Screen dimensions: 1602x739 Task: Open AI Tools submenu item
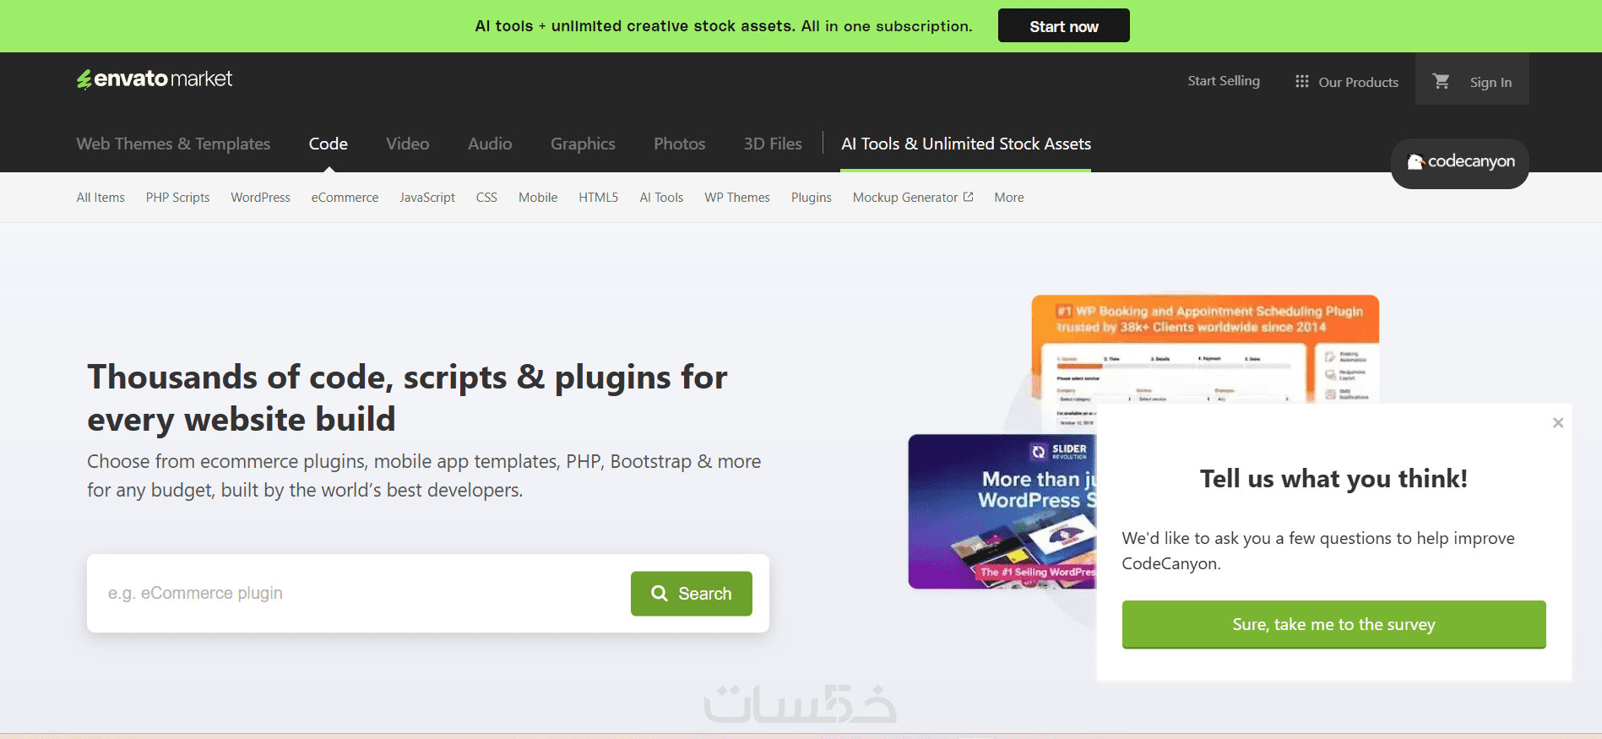[x=661, y=198]
